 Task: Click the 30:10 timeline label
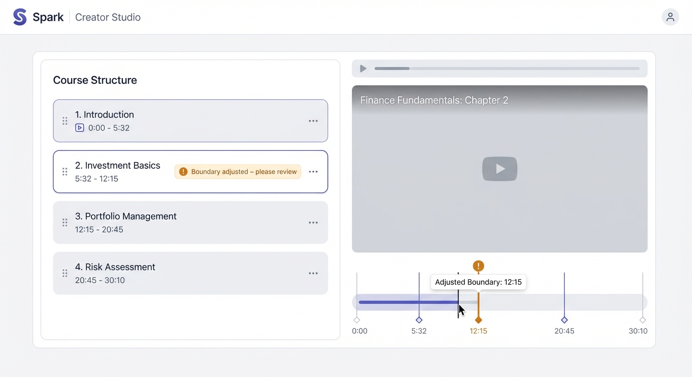(x=638, y=331)
